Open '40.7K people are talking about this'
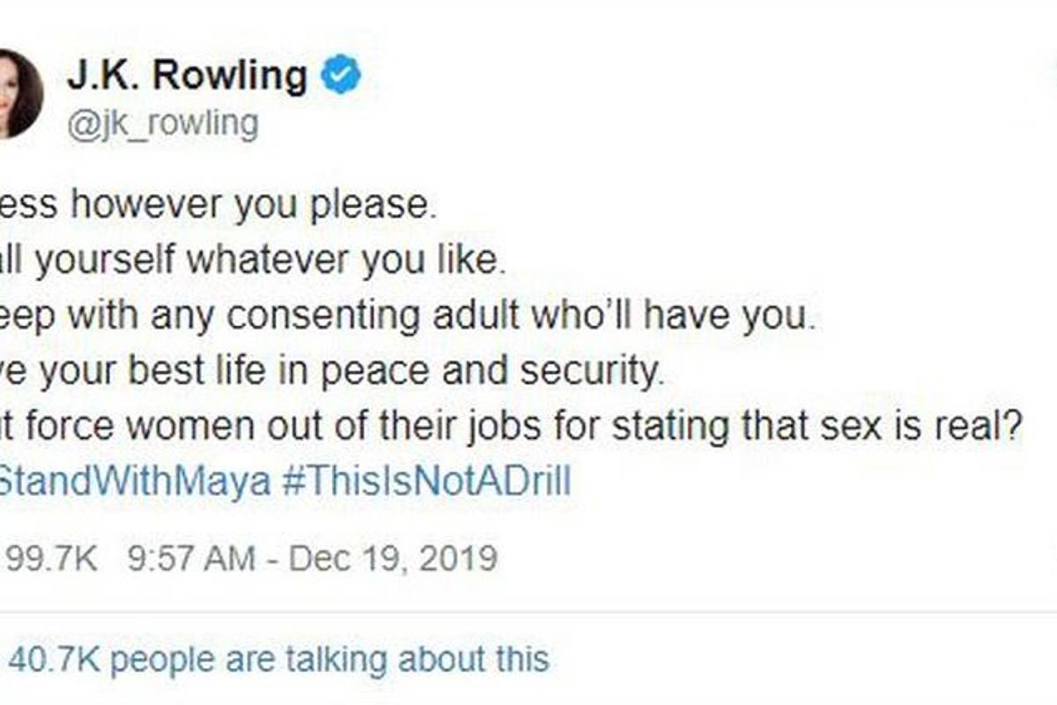The width and height of the screenshot is (1057, 705). 277,659
